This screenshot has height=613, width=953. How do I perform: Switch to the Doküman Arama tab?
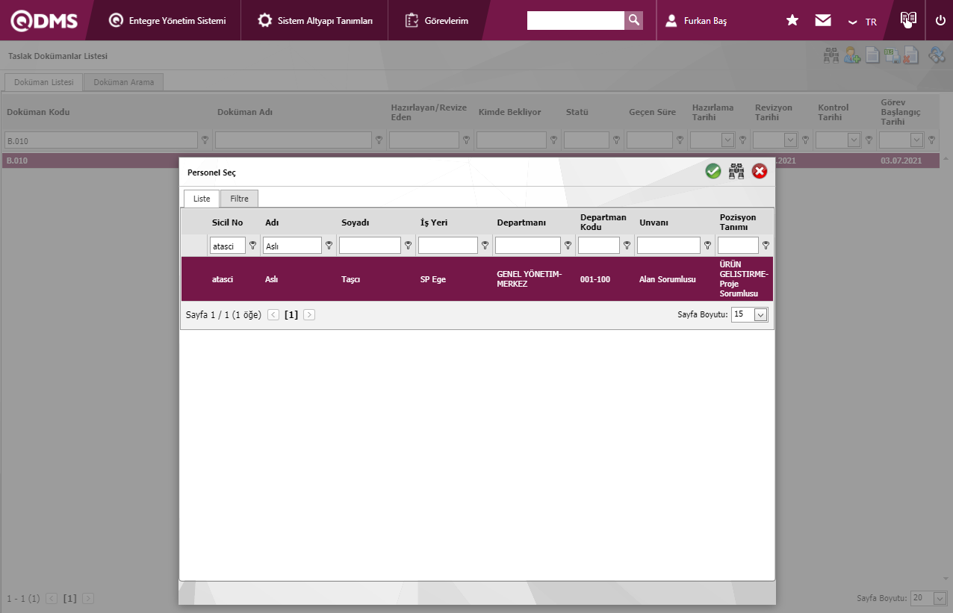click(123, 82)
